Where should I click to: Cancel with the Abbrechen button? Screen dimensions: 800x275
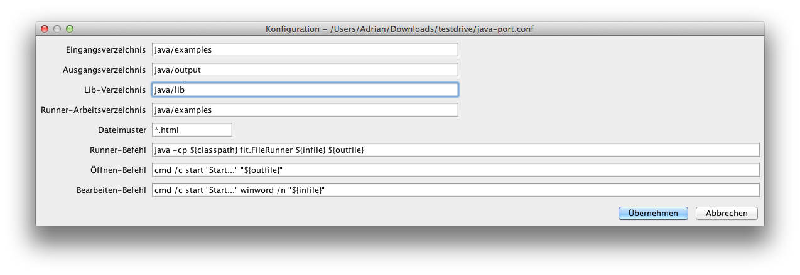point(727,213)
